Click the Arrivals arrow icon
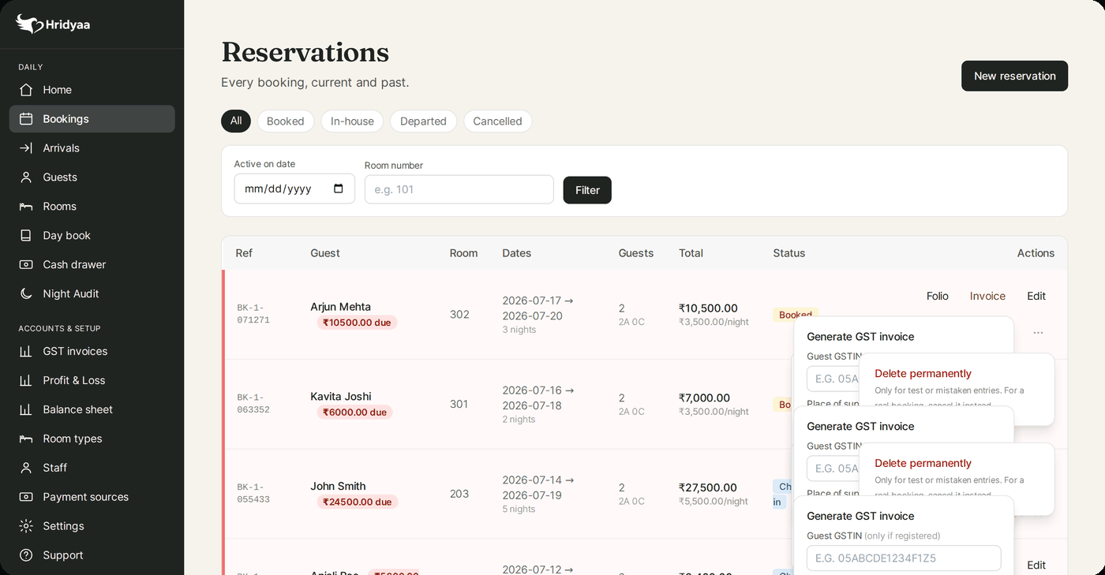The height and width of the screenshot is (575, 1105). coord(26,148)
